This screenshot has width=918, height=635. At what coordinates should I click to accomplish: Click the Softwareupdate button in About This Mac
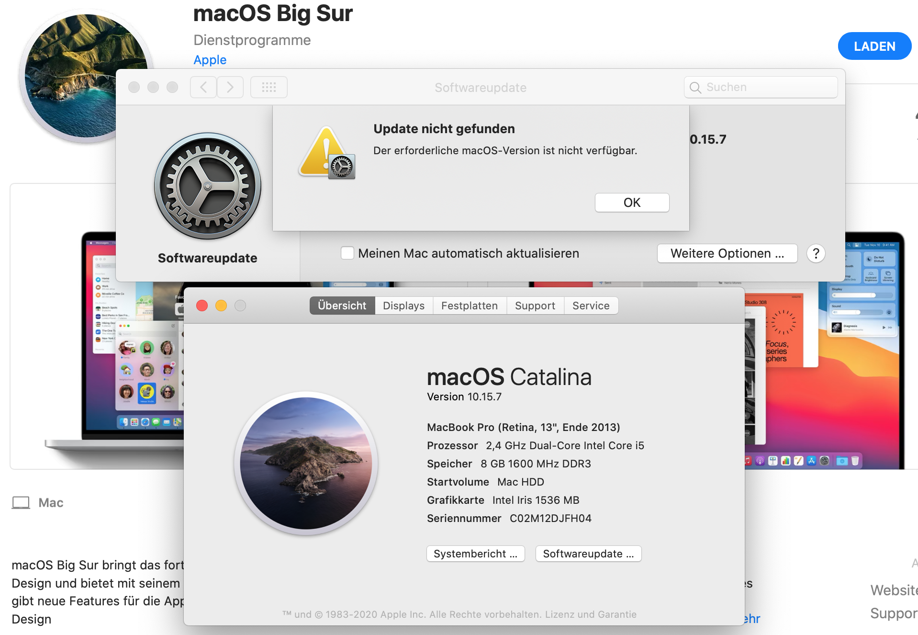click(x=589, y=554)
